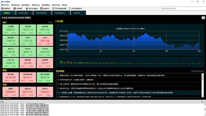
Task: Close the 我关注的基金 tab with its red button
Action: pos(32,13)
